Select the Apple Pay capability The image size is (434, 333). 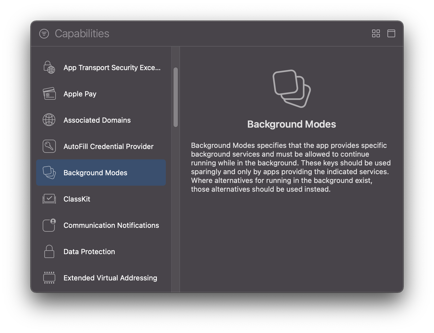101,94
